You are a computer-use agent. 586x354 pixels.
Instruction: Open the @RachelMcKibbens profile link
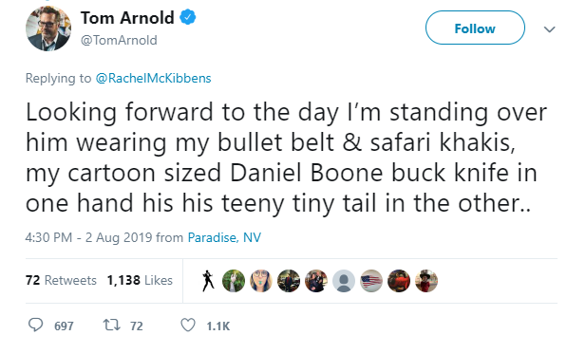pyautogui.click(x=153, y=78)
